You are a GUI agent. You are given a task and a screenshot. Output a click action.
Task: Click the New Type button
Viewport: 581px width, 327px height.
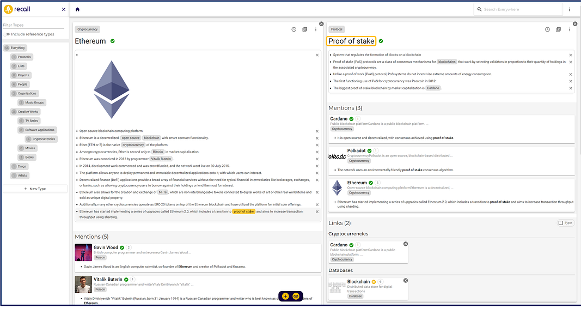click(x=35, y=189)
